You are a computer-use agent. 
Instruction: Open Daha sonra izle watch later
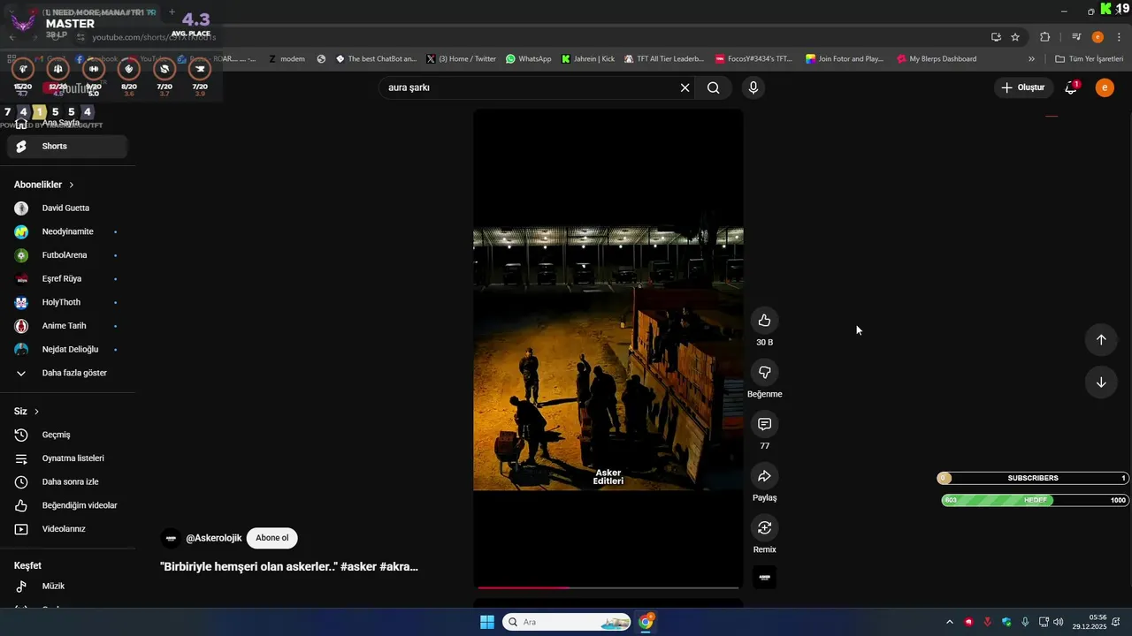tap(67, 482)
